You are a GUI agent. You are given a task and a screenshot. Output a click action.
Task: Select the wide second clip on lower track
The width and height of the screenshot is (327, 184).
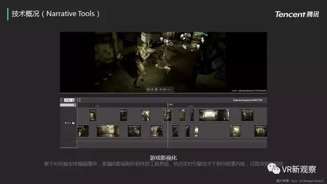(108, 131)
